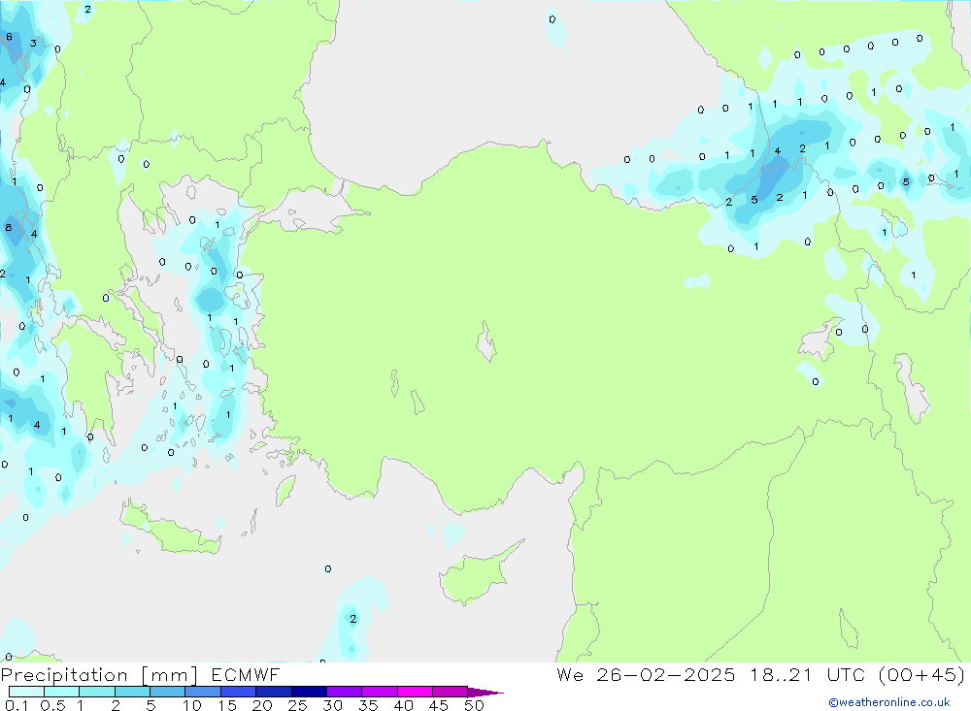This screenshot has height=711, width=971.
Task: Click the 0.1–0.5 mm legend color swatch
Action: (x=26, y=692)
